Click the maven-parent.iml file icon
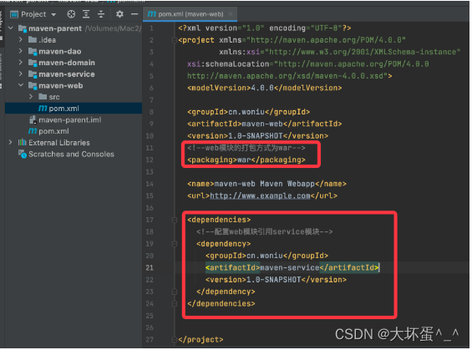The height and width of the screenshot is (350, 472). pyautogui.click(x=33, y=119)
